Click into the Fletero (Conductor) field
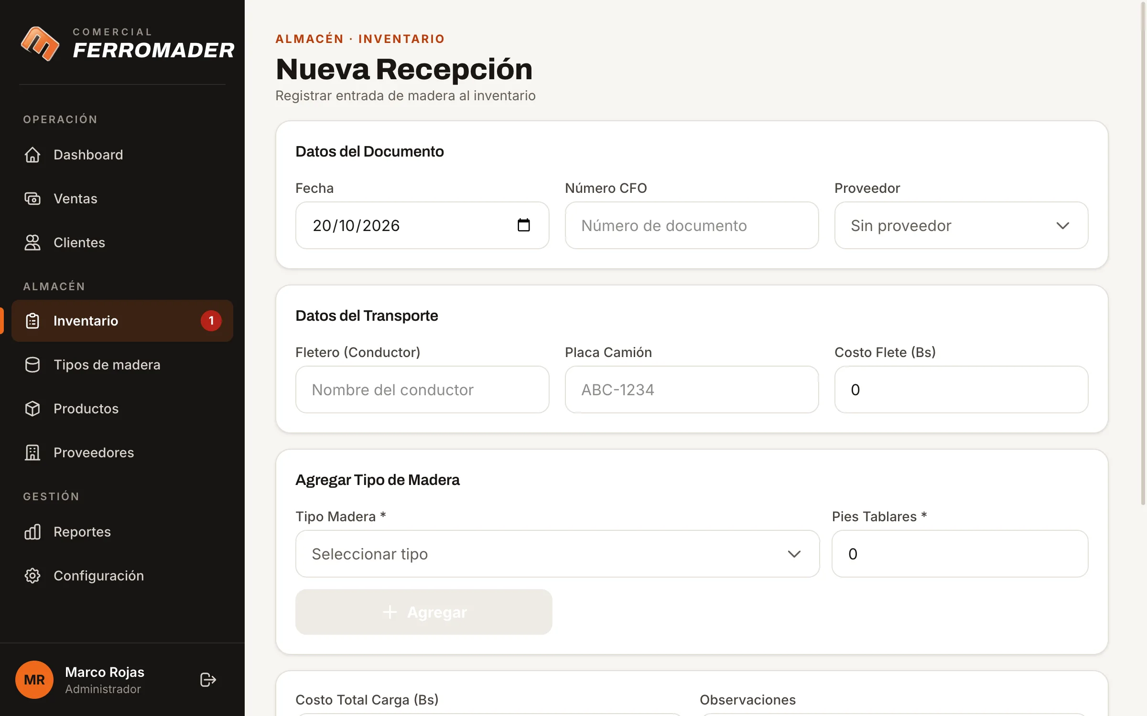 point(422,390)
